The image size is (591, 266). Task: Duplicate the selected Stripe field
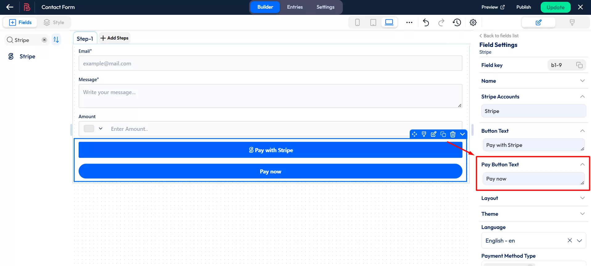point(443,134)
